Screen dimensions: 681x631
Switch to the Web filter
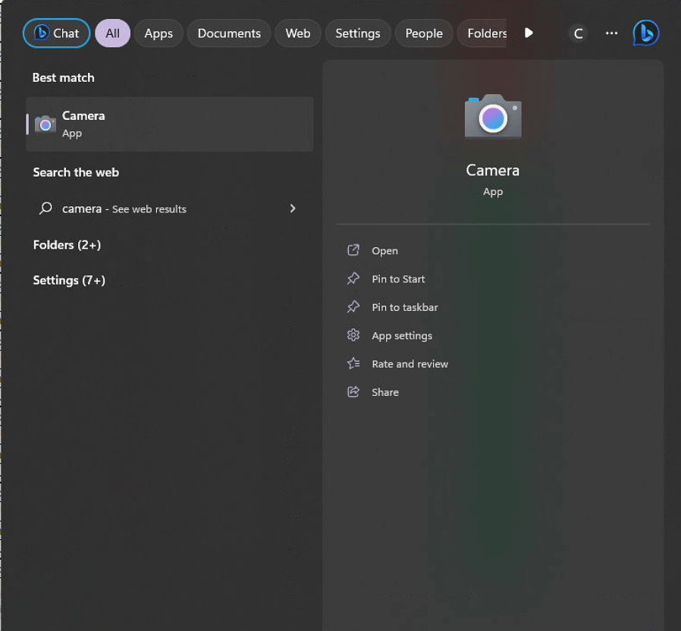click(298, 33)
